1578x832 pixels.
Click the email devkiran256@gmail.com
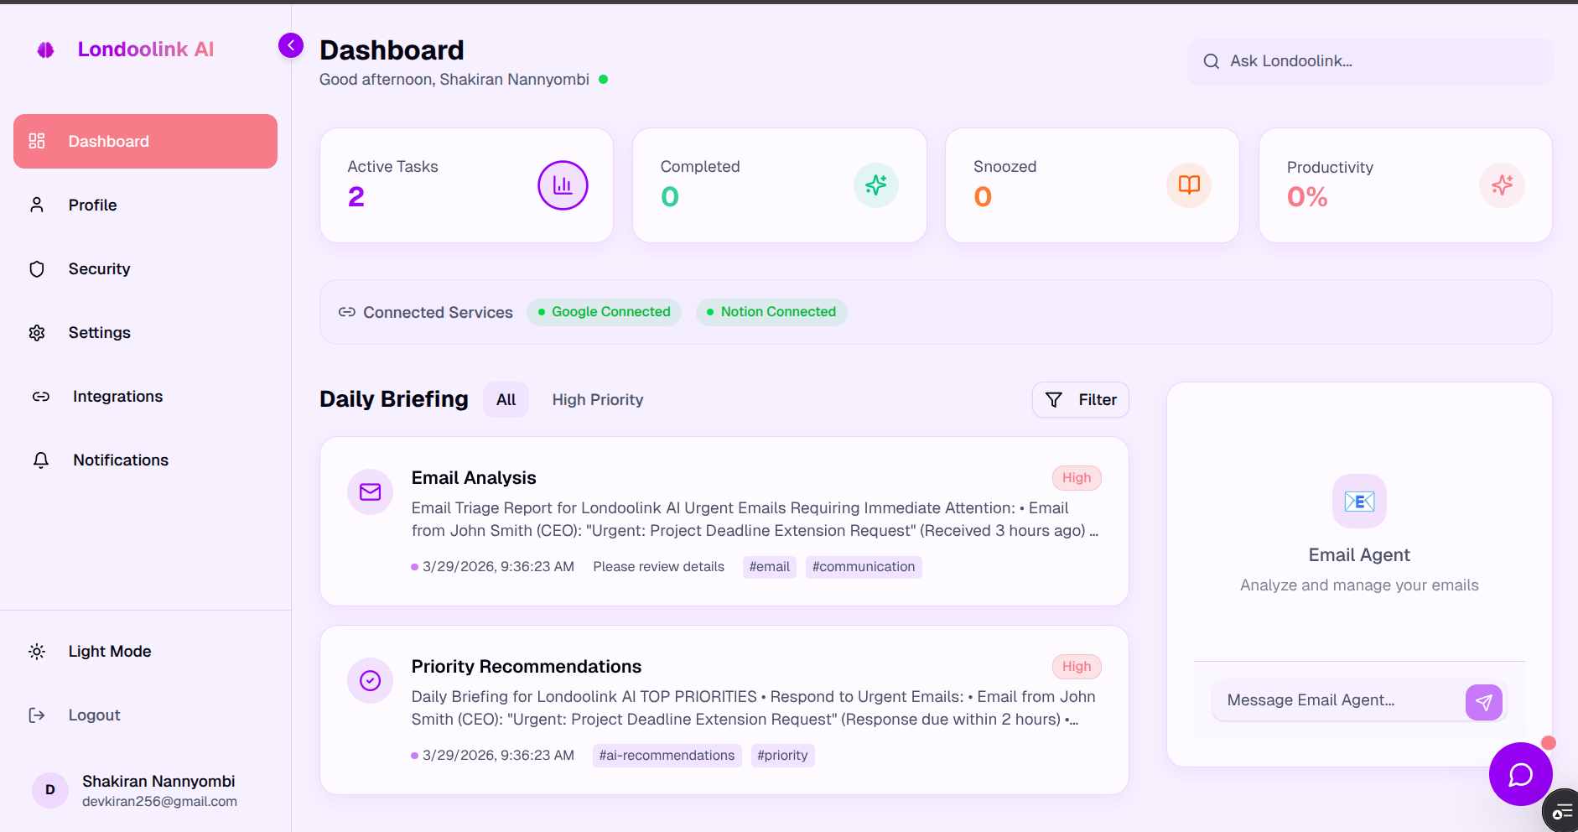pyautogui.click(x=159, y=802)
